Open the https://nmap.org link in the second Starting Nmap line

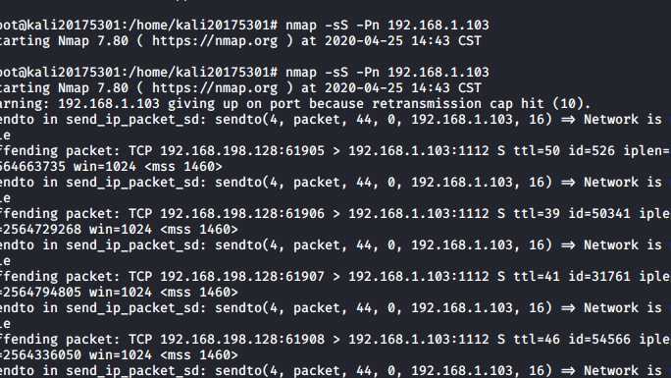pyautogui.click(x=215, y=88)
